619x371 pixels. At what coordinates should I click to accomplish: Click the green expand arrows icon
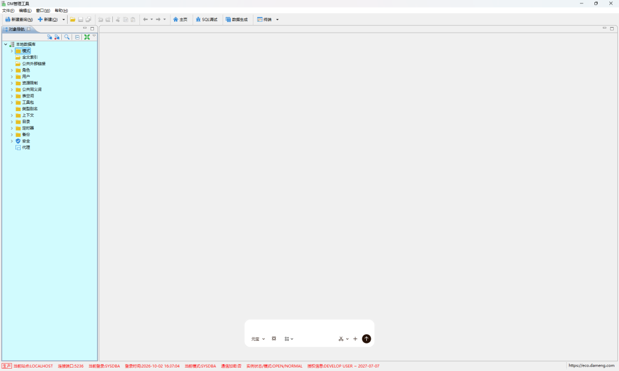pyautogui.click(x=87, y=37)
